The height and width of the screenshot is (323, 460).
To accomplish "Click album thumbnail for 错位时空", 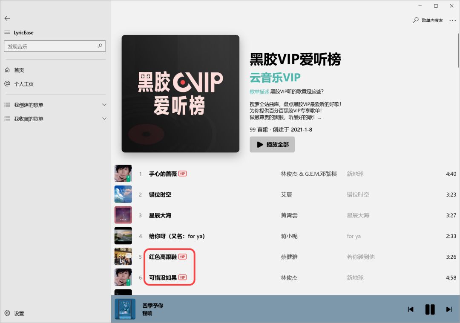I will 123,194.
